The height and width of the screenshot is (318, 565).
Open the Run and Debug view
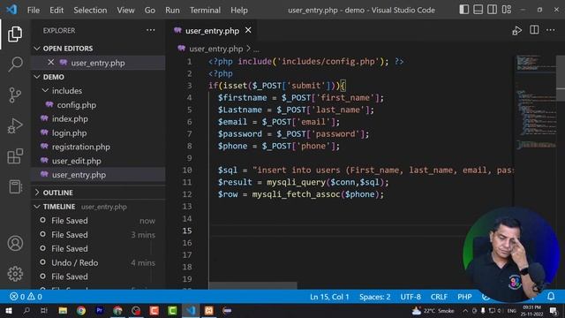(x=15, y=125)
